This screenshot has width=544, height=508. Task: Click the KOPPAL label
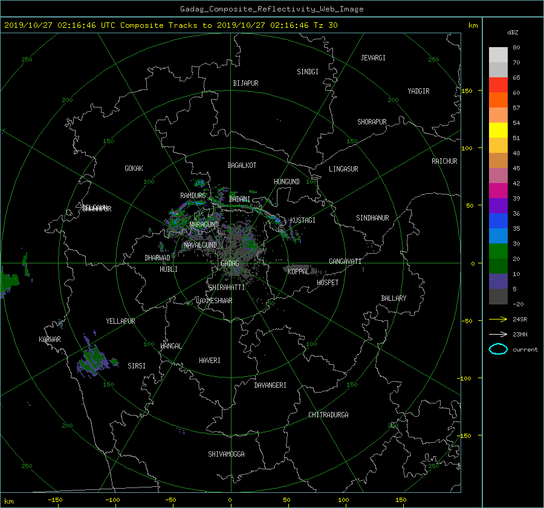point(299,272)
